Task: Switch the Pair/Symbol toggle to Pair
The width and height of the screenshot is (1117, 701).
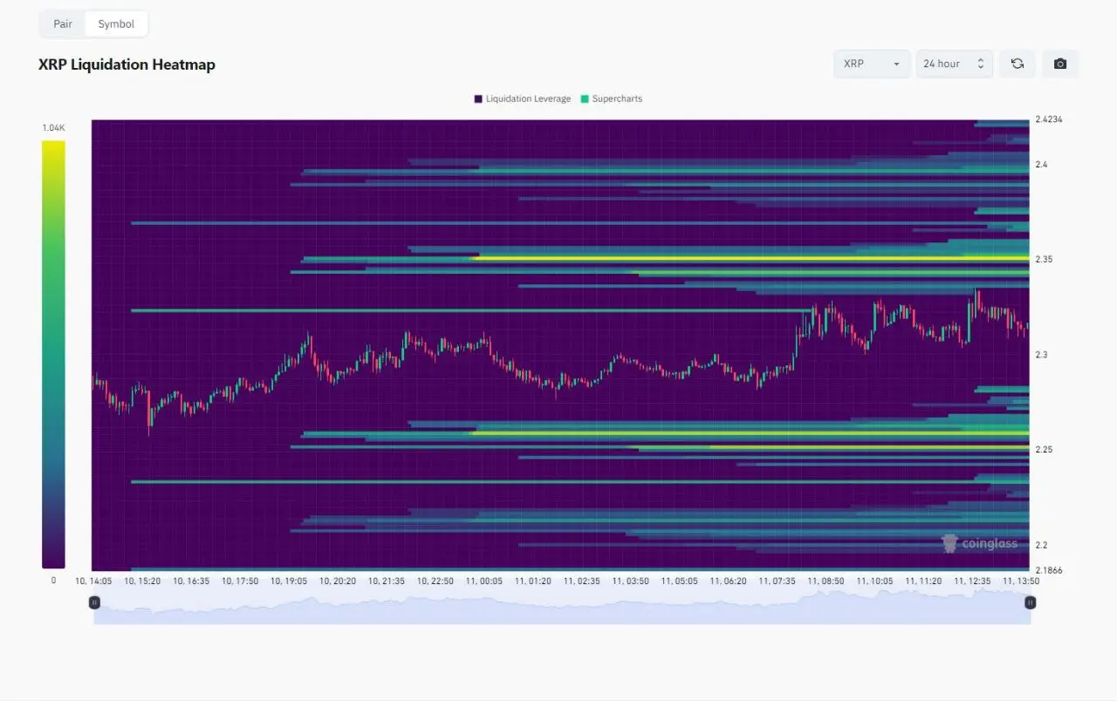Action: tap(62, 24)
